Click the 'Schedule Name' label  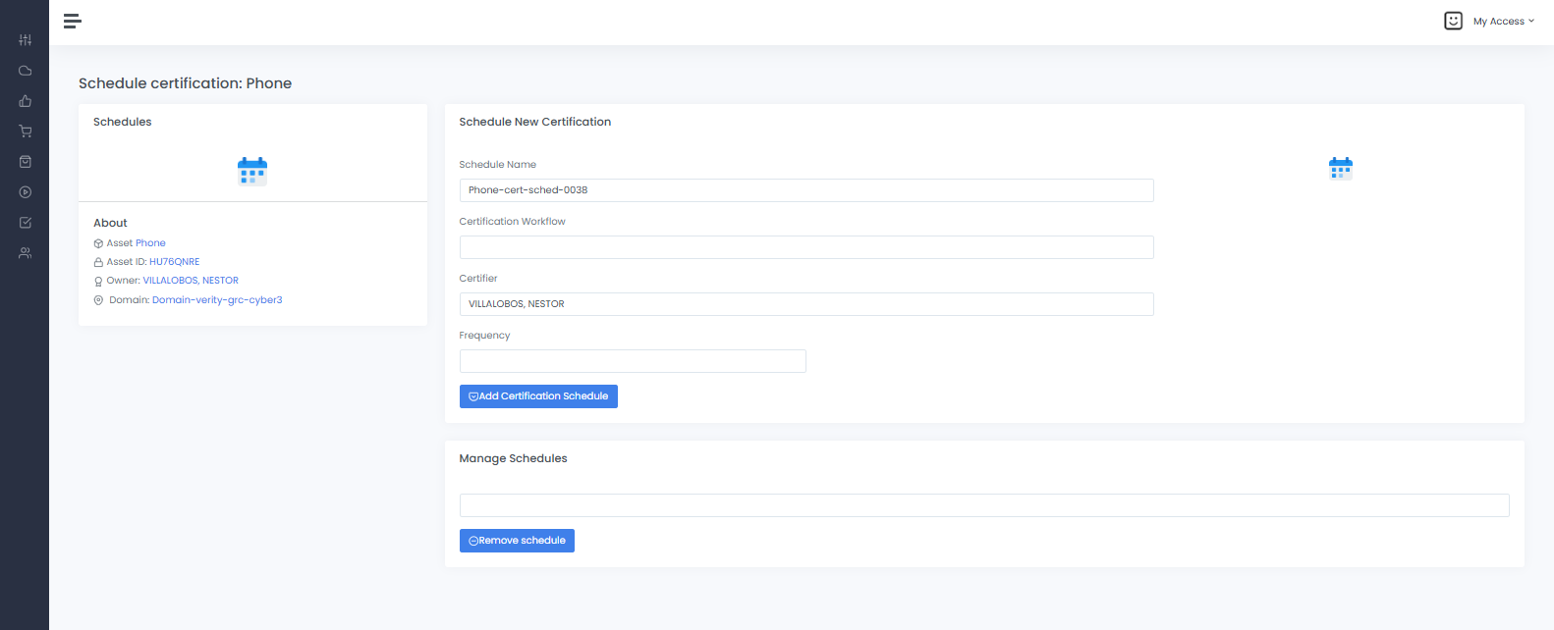[498, 165]
